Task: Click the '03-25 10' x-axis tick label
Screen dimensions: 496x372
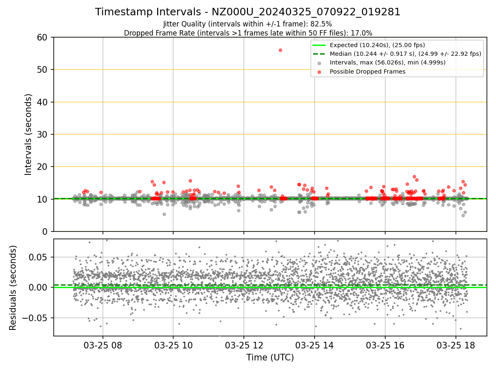Action: click(x=173, y=345)
